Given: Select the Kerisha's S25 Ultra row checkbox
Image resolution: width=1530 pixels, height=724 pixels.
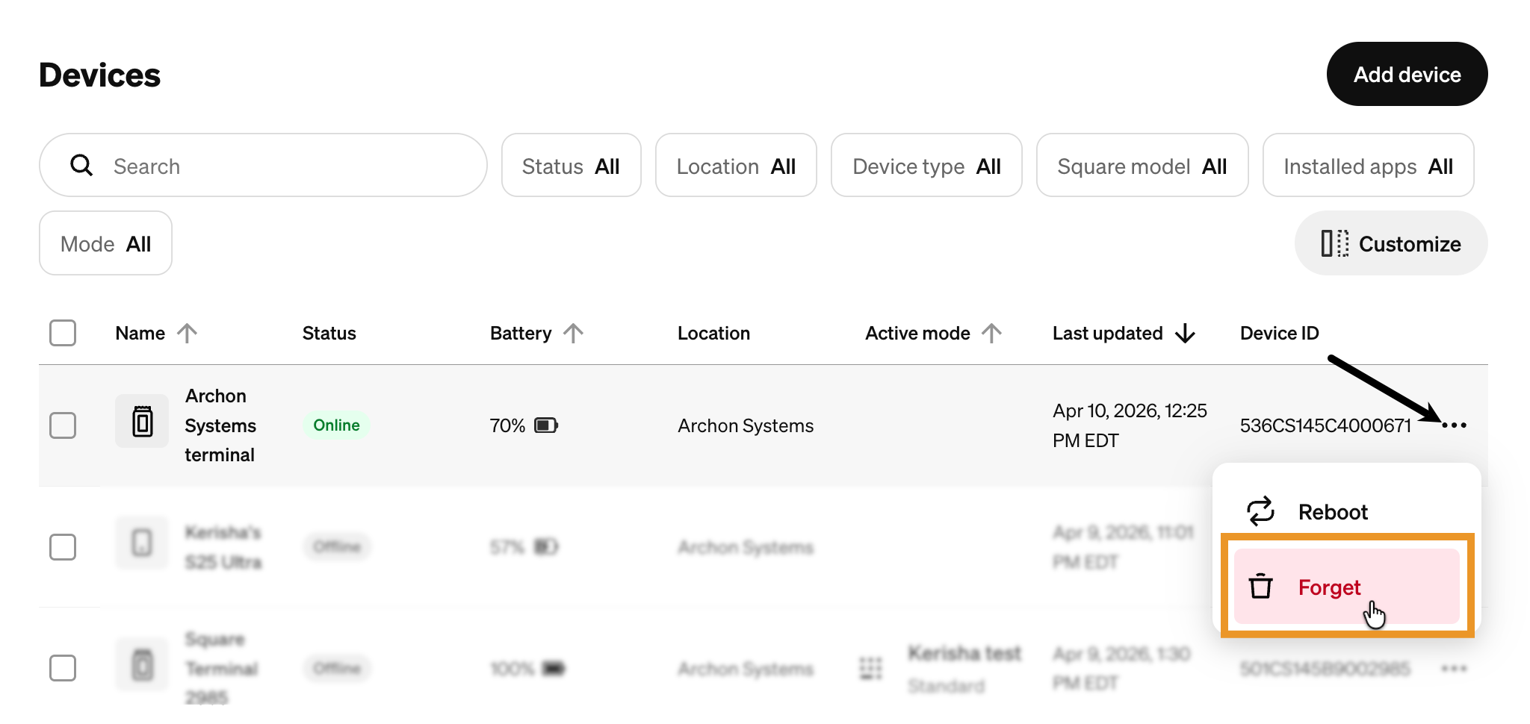Looking at the screenshot, I should tap(63, 547).
